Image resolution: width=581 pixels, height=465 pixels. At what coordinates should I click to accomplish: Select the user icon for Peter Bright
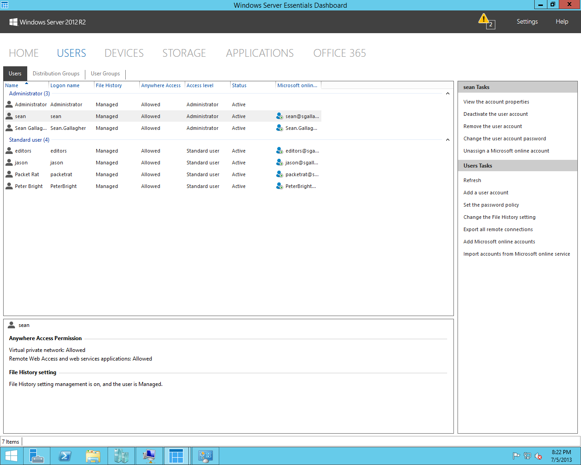pyautogui.click(x=8, y=186)
